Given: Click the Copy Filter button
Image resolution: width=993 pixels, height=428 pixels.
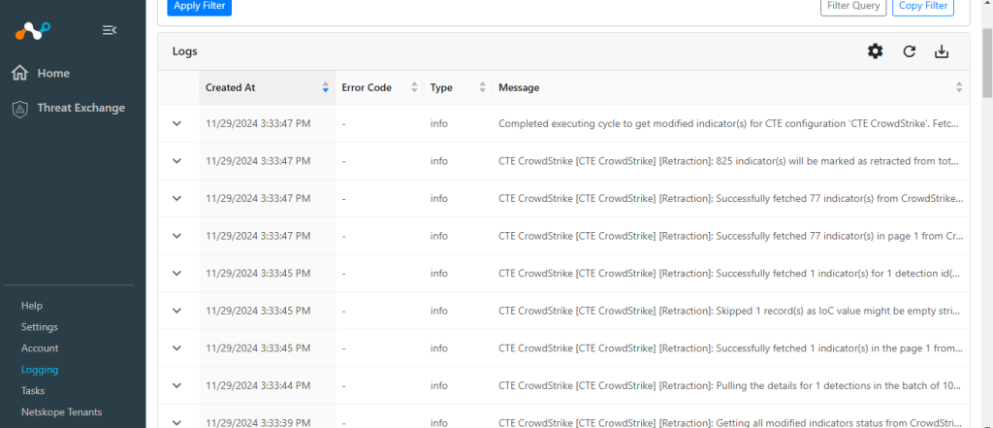Looking at the screenshot, I should click(x=923, y=7).
